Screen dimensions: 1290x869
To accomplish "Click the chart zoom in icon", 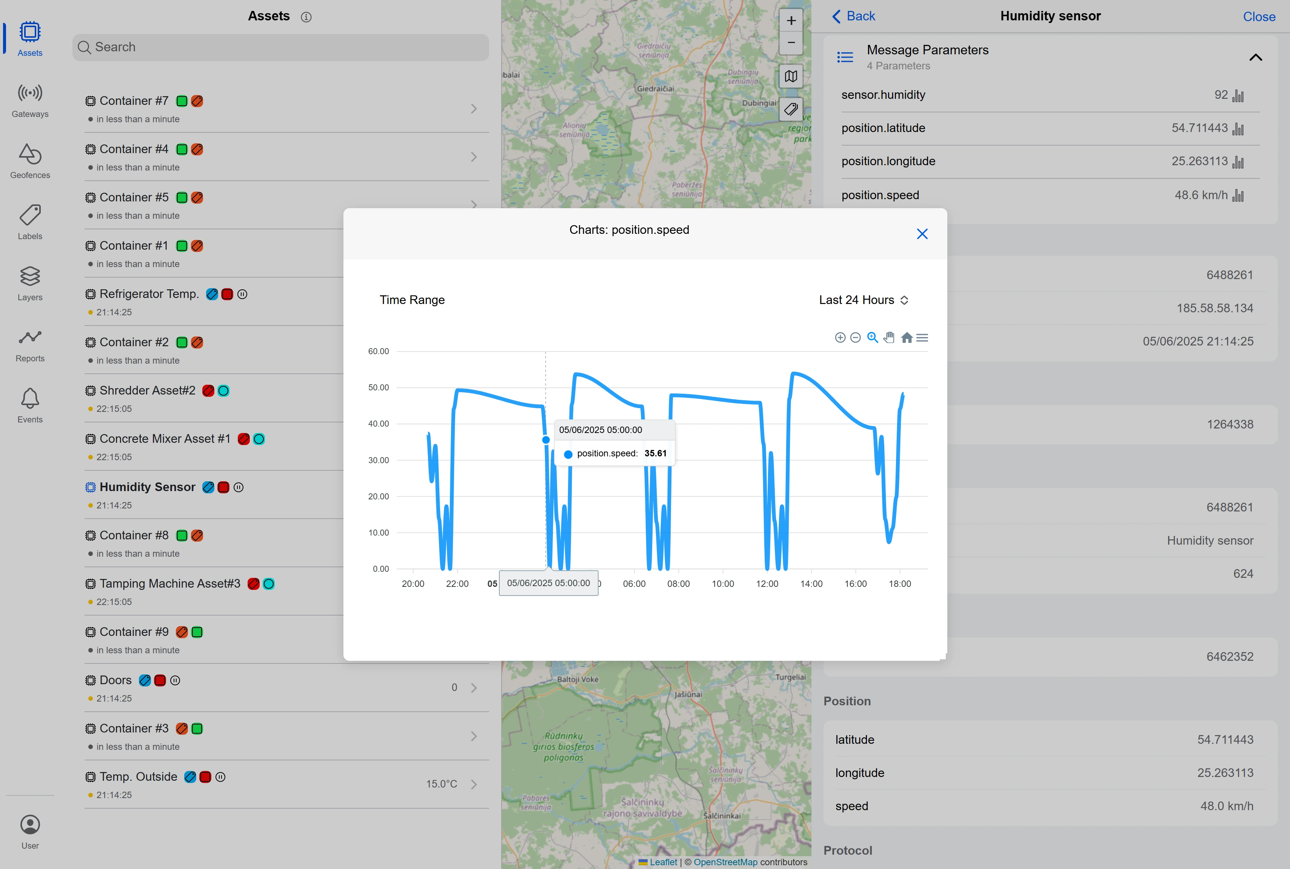I will (x=840, y=338).
